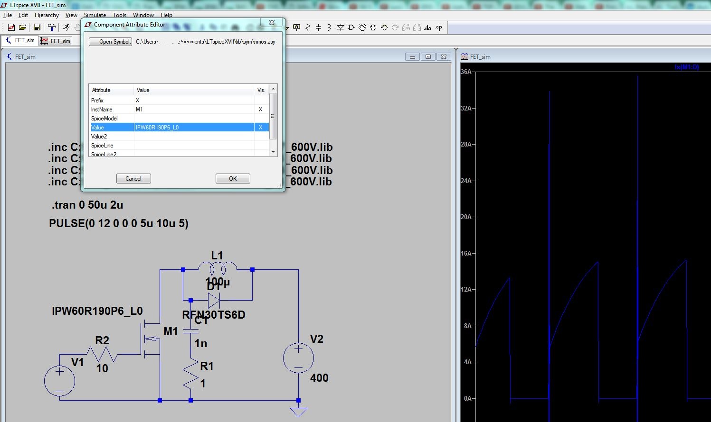Select the Move hand tool
Viewport: 711px width, 422px height.
(x=362, y=27)
